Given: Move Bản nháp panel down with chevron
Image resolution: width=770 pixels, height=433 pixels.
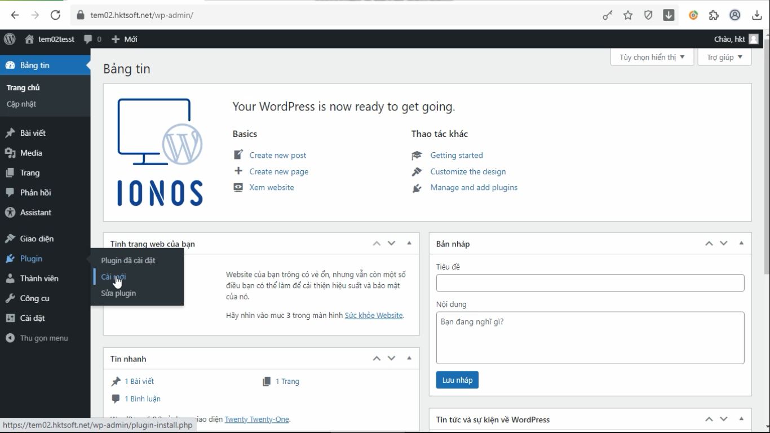Looking at the screenshot, I should [x=724, y=244].
